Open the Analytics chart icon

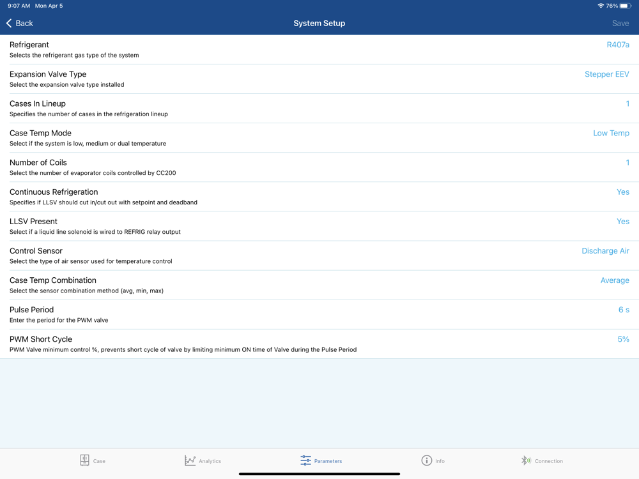pyautogui.click(x=190, y=460)
